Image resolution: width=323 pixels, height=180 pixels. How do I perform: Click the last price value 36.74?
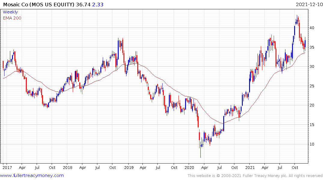tap(83, 4)
